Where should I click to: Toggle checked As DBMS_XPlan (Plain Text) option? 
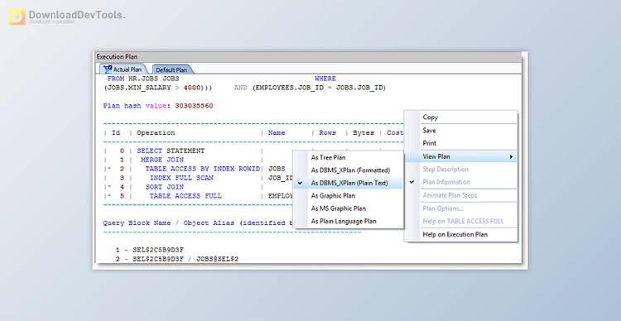pyautogui.click(x=348, y=183)
